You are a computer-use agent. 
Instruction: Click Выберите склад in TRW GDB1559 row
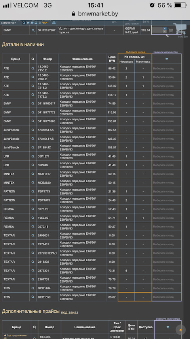click(163, 297)
